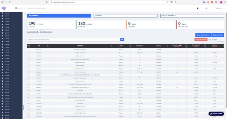Click the Termene logo in top-left
The height and width of the screenshot is (119, 227).
pyautogui.click(x=4, y=8)
